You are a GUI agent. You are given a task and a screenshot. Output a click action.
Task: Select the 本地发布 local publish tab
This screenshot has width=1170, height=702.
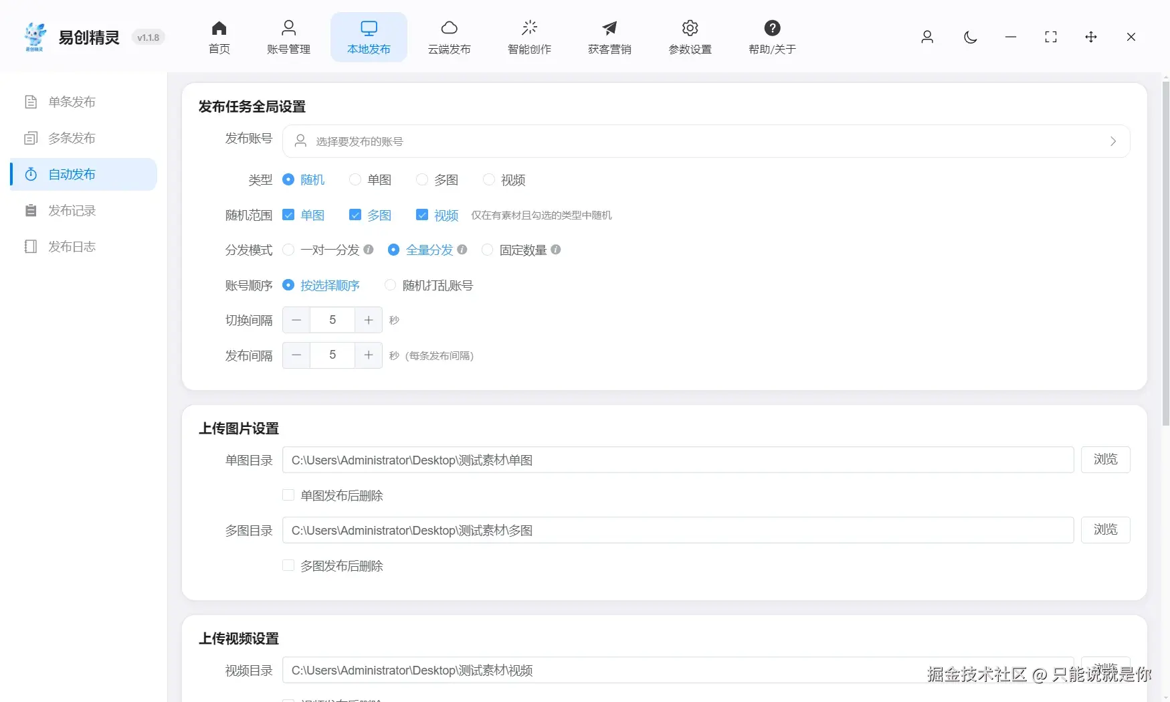coord(369,37)
